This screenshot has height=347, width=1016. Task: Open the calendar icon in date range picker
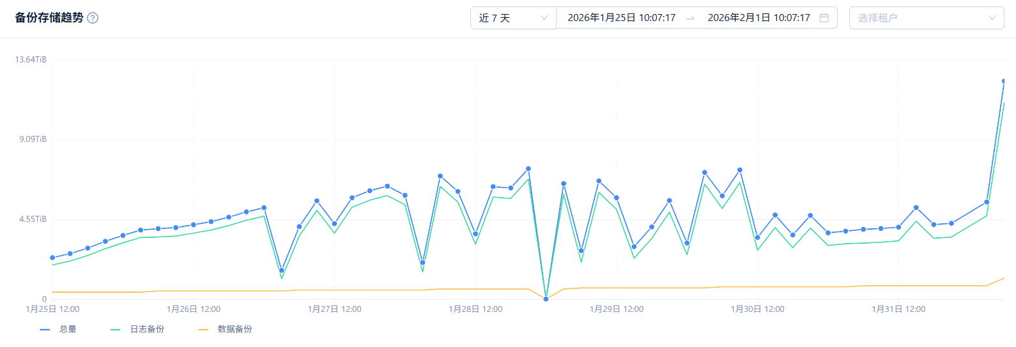(824, 18)
